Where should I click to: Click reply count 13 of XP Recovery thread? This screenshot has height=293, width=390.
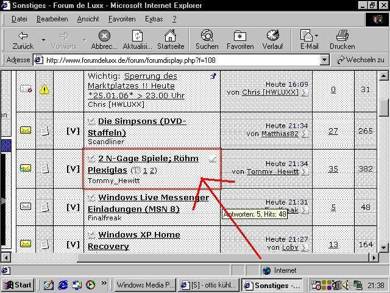(x=333, y=245)
